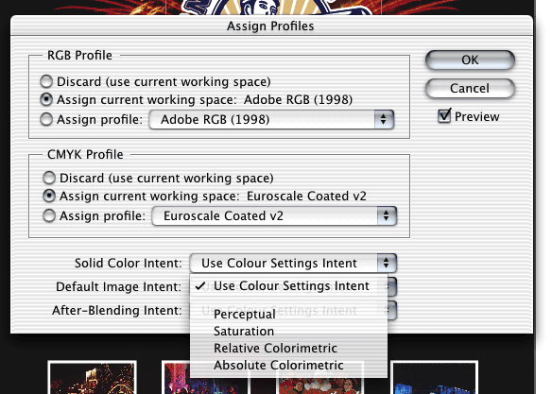
Task: Open the Euroscale Coated v2 profile dropdown
Action: (274, 216)
